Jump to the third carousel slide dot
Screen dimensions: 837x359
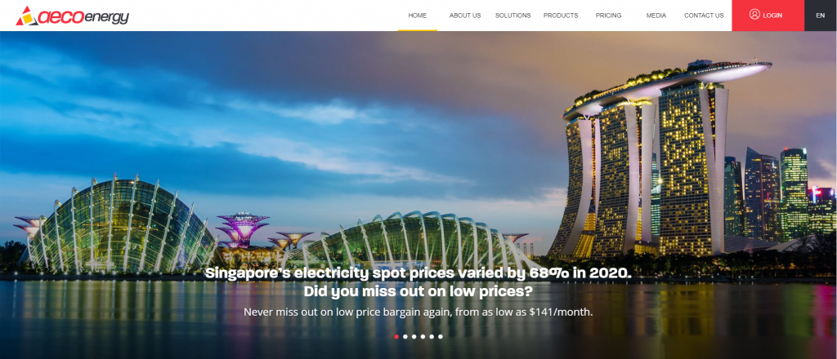[x=414, y=337]
